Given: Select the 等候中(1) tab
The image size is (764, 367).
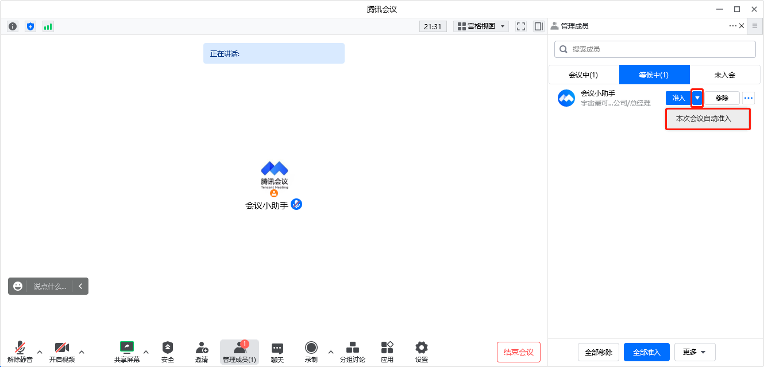Looking at the screenshot, I should coord(654,75).
